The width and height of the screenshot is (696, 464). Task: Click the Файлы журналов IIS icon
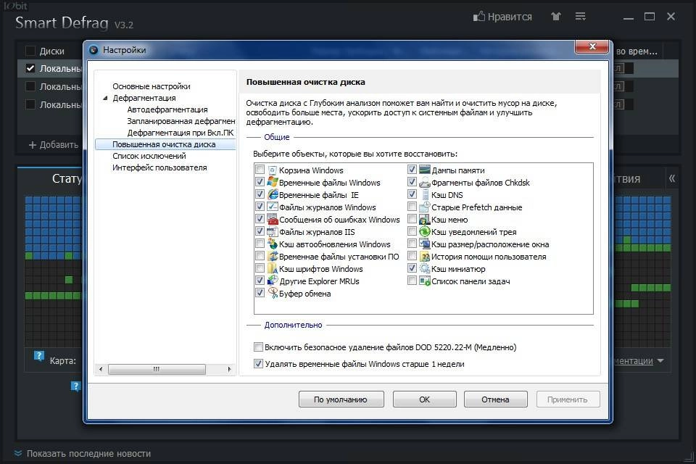[273, 232]
